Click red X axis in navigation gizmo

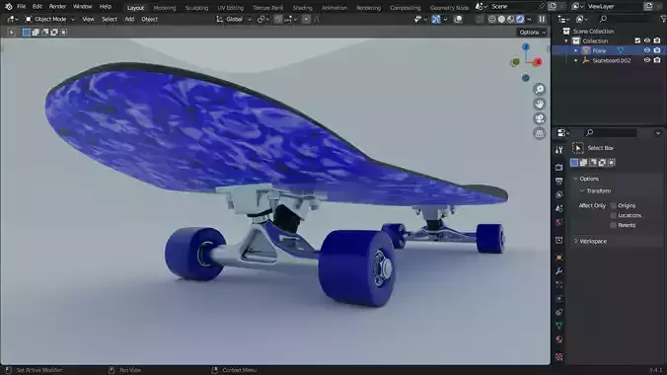tap(538, 62)
